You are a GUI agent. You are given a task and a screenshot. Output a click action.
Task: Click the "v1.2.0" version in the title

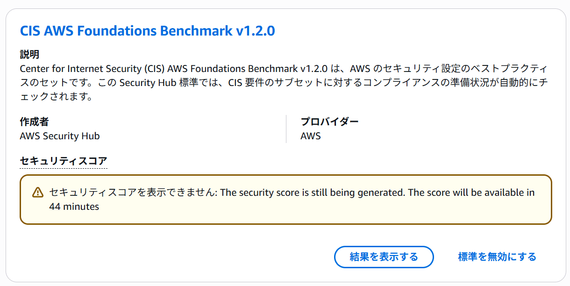pyautogui.click(x=255, y=31)
